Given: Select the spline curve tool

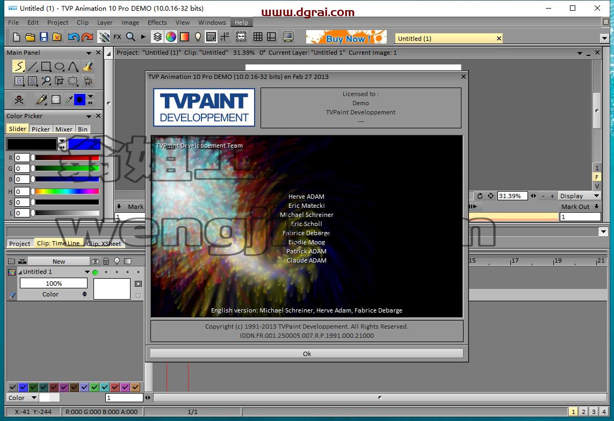Looking at the screenshot, I should (73, 67).
